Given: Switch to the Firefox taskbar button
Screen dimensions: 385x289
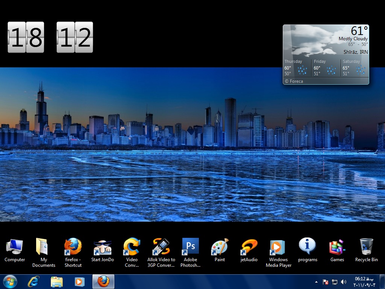Looking at the screenshot, I should point(103,281).
